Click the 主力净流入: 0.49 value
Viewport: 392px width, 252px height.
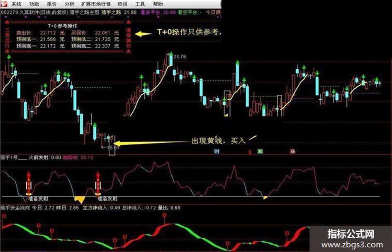pyautogui.click(x=101, y=208)
